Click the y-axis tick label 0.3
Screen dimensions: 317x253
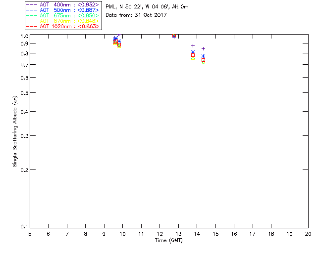tap(24, 136)
